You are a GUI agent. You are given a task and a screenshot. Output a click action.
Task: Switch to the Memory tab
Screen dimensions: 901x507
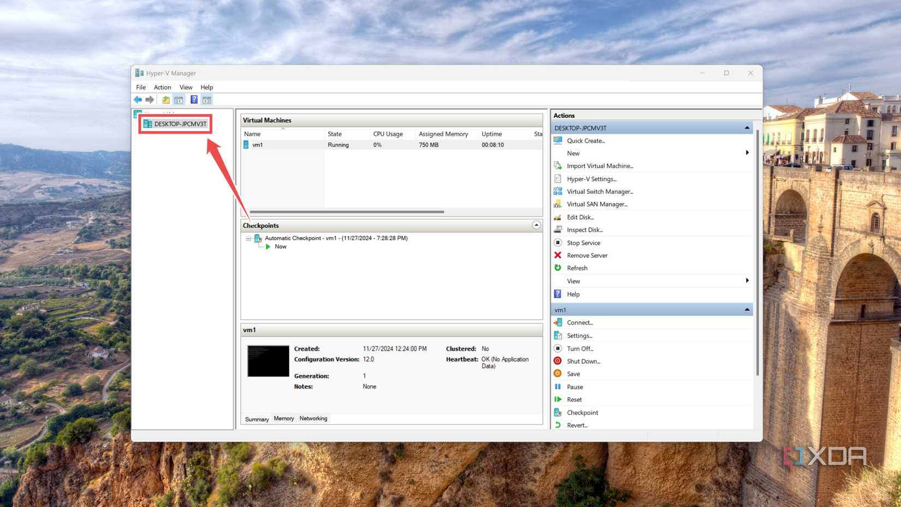click(x=284, y=418)
